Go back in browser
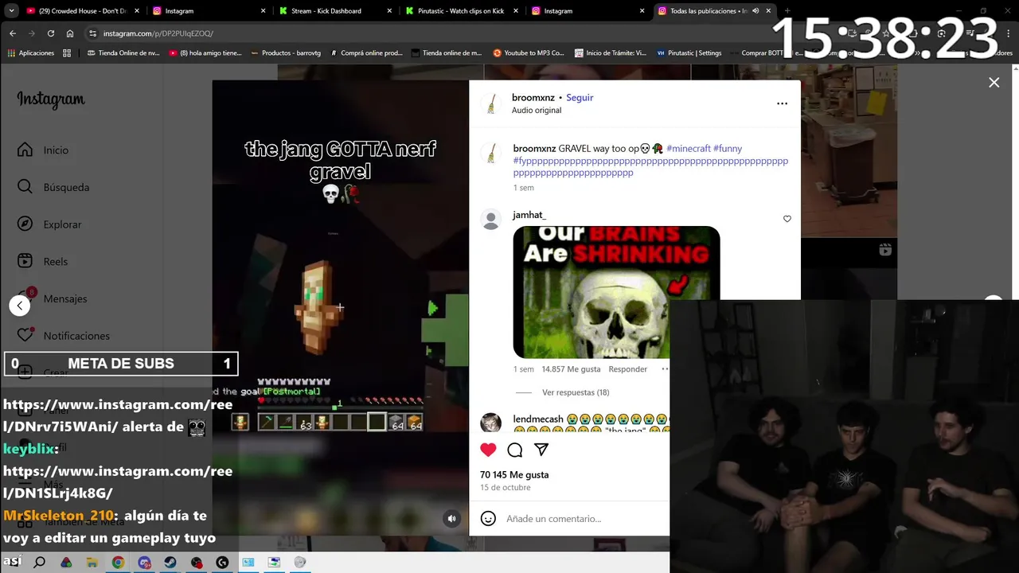The height and width of the screenshot is (573, 1019). tap(13, 33)
